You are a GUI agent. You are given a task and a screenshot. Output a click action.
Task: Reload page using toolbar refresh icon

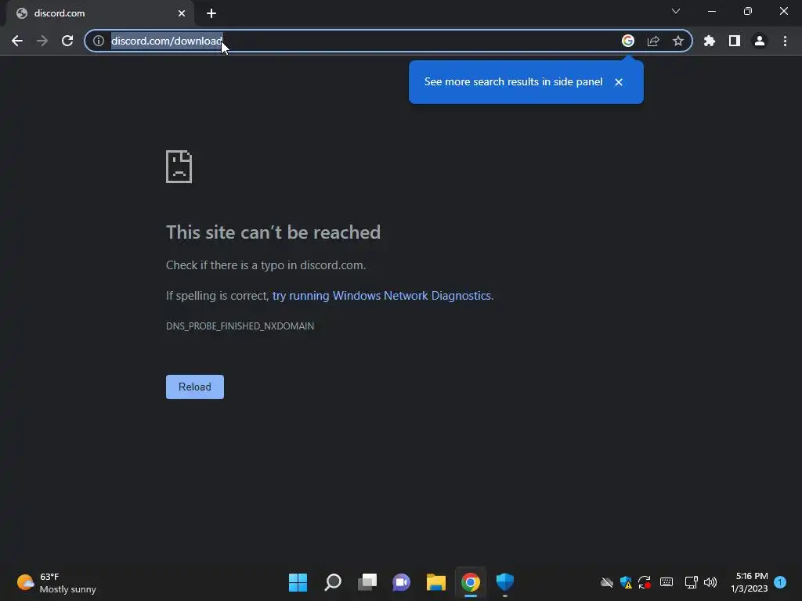(x=67, y=41)
